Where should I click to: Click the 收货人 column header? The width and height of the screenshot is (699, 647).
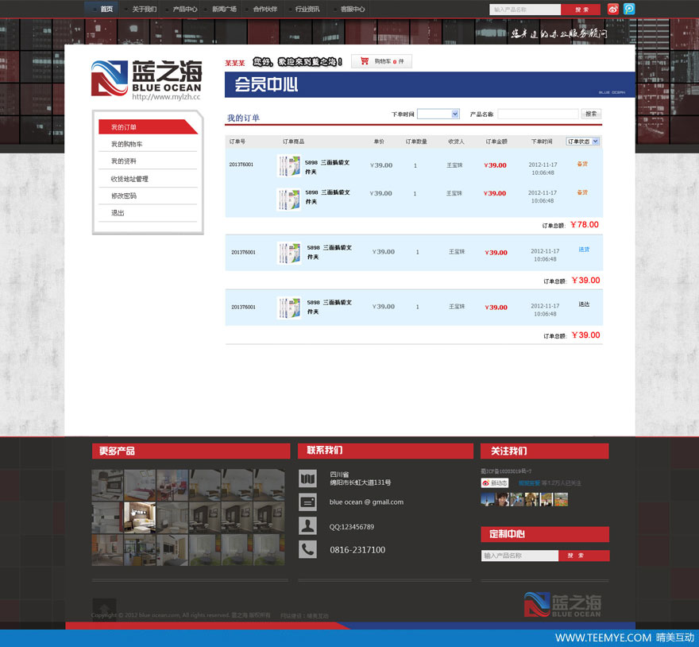(x=456, y=141)
